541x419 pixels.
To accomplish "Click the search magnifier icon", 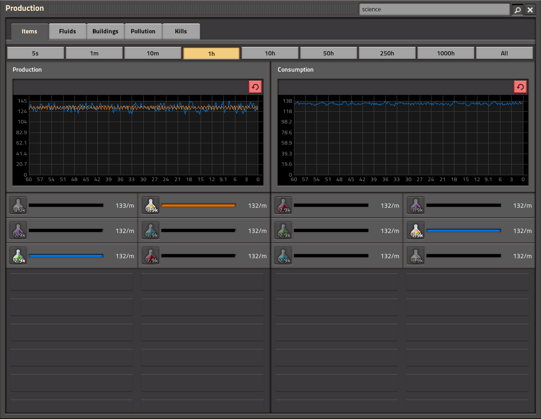I will click(x=518, y=9).
